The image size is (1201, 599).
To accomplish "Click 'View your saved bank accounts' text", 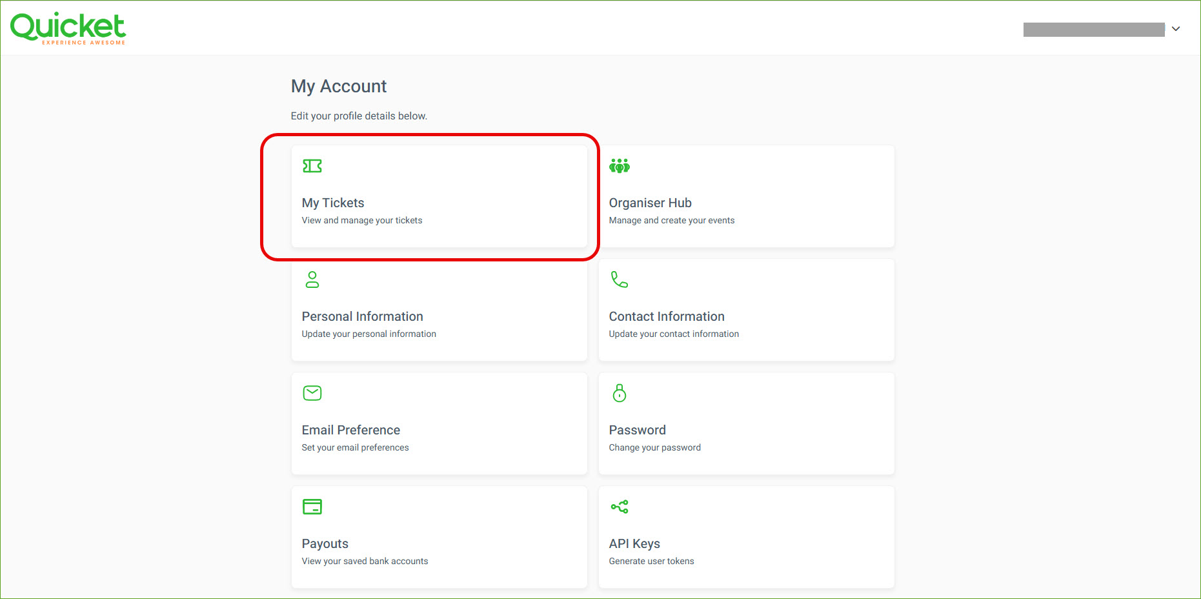I will pyautogui.click(x=365, y=561).
